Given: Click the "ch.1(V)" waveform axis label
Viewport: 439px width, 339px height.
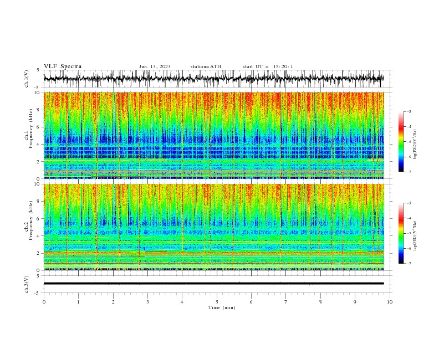Looking at the screenshot, I should click(27, 79).
